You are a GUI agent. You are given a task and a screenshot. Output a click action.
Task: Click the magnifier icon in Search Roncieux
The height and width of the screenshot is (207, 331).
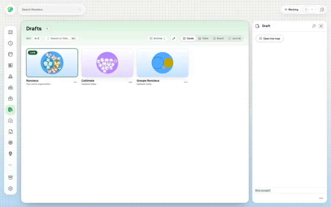79,10
